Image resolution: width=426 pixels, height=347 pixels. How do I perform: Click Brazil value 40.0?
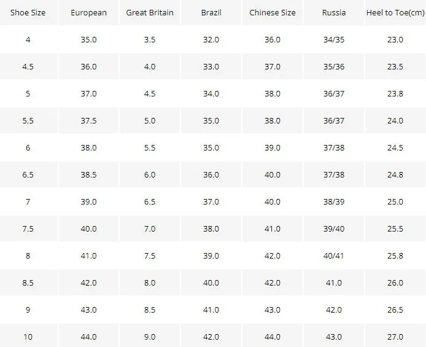[x=211, y=283]
